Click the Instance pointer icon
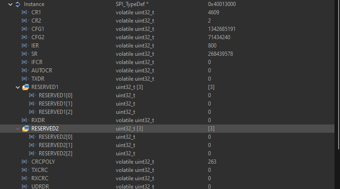Screen dimensions: 340x189 point(18,4)
